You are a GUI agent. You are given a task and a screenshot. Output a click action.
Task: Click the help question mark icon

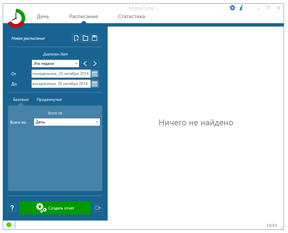12,208
